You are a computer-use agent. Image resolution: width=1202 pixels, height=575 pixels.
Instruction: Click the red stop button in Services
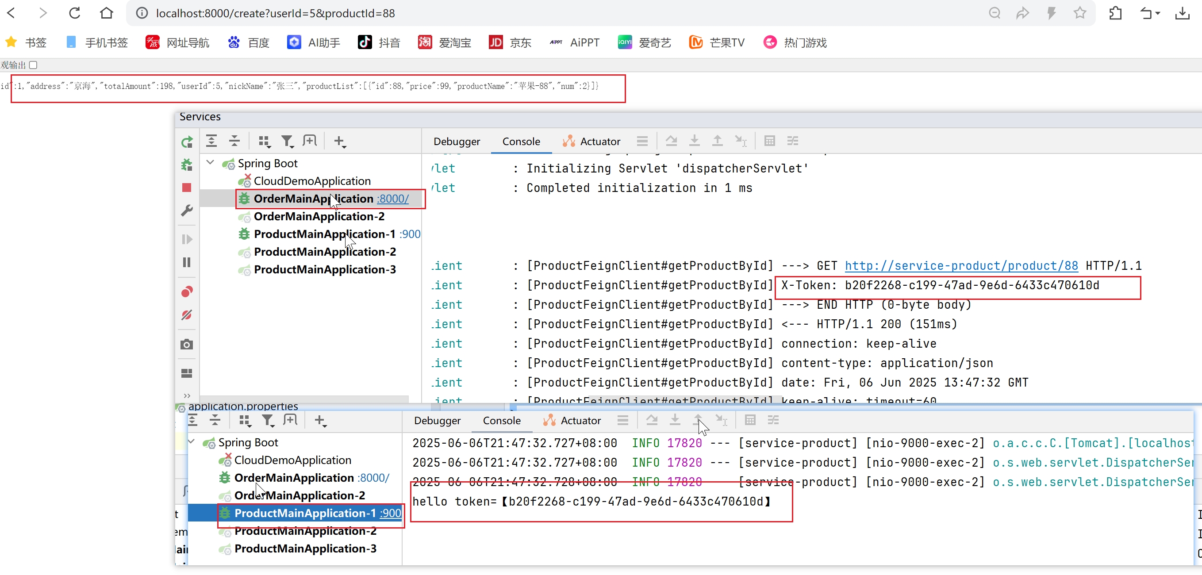(x=187, y=188)
